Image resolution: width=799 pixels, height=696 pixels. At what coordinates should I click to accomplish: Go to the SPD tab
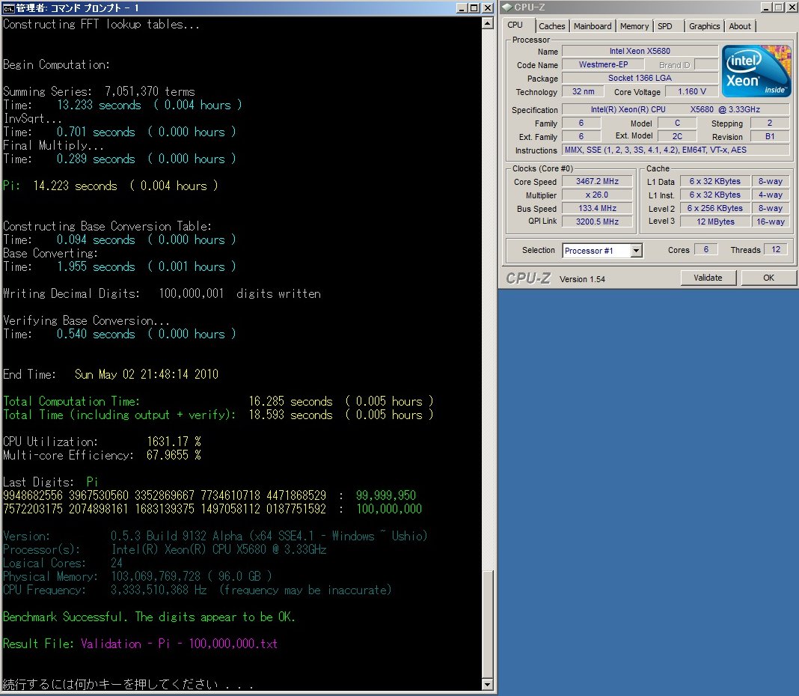[x=664, y=26]
